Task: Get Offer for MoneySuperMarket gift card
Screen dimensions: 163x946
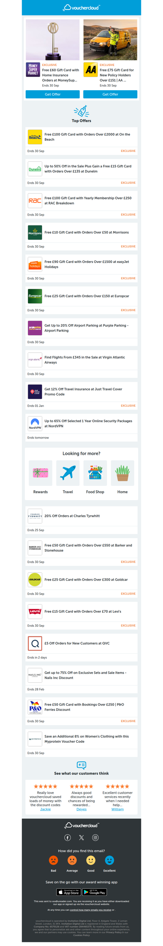Action: (x=53, y=94)
